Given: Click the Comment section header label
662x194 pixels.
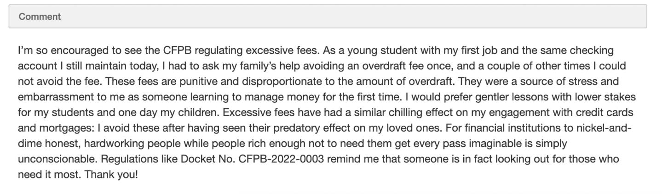Looking at the screenshot, I should (40, 17).
